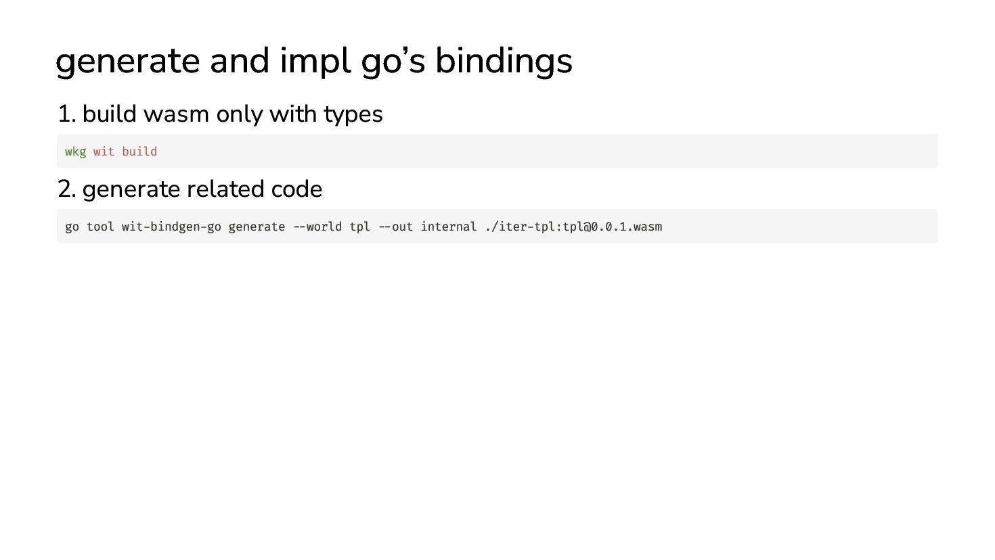The width and height of the screenshot is (995, 560).
Task: Click the "--world" flag in the command
Action: (x=317, y=227)
